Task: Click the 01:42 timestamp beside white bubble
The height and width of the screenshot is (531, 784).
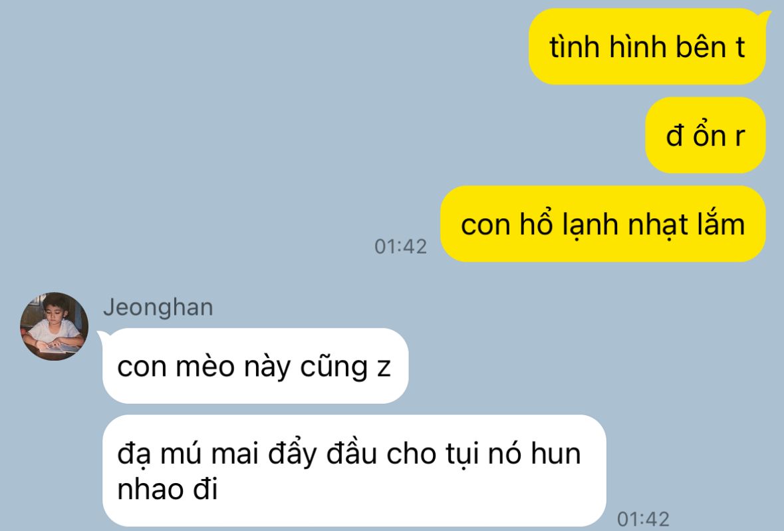Action: (643, 519)
